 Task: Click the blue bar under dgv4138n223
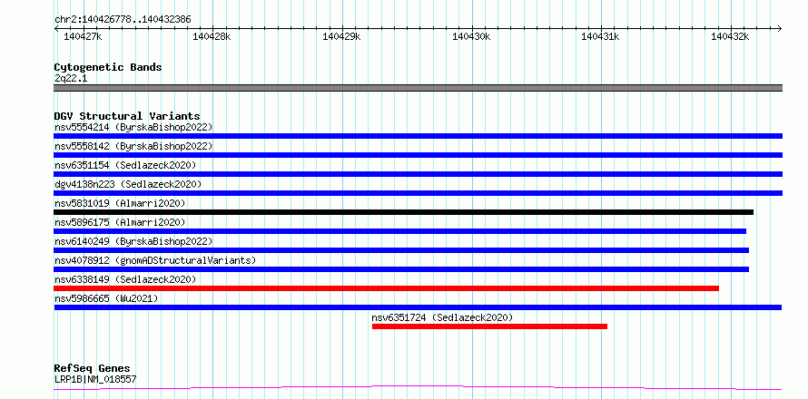click(x=418, y=193)
